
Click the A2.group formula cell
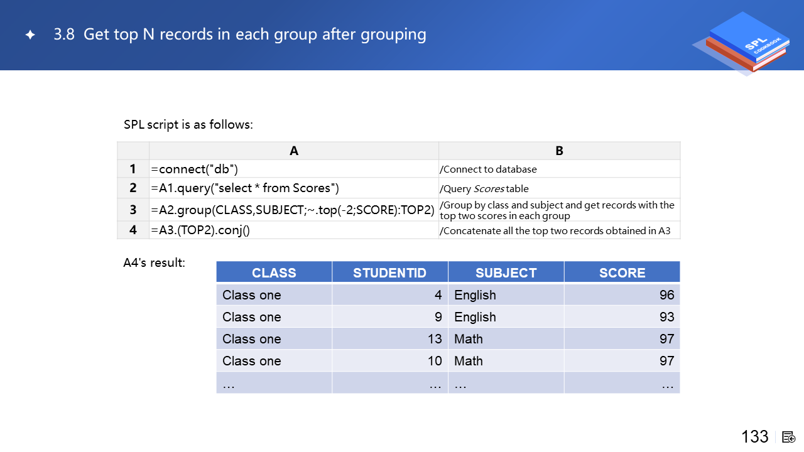[x=293, y=210]
